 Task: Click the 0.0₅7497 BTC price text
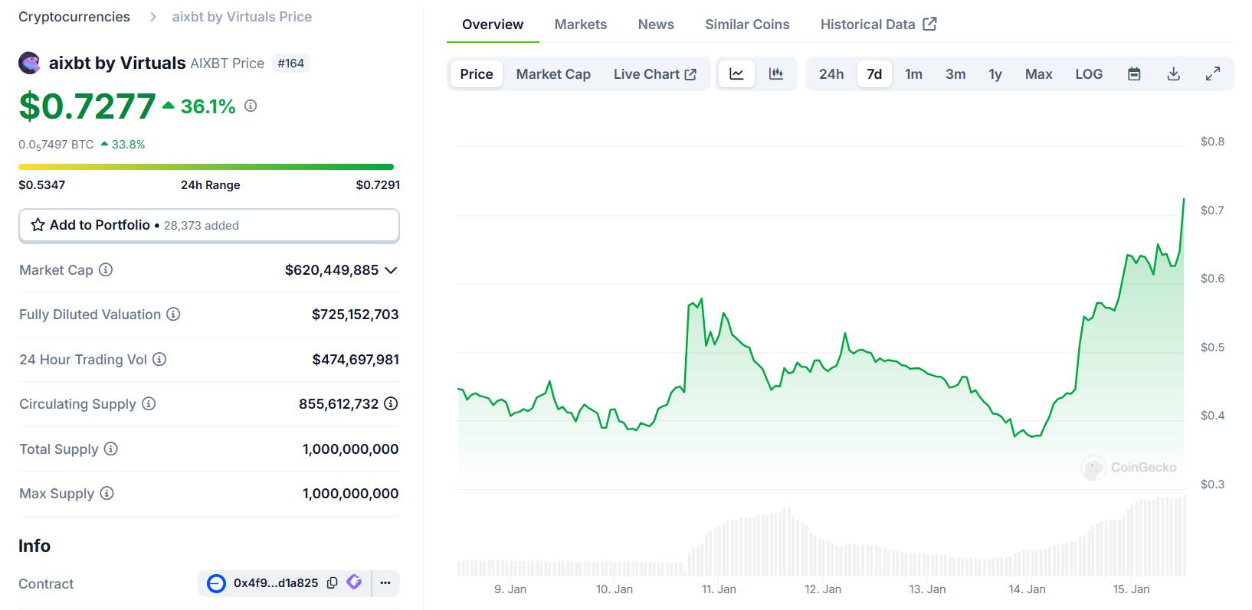coord(56,145)
